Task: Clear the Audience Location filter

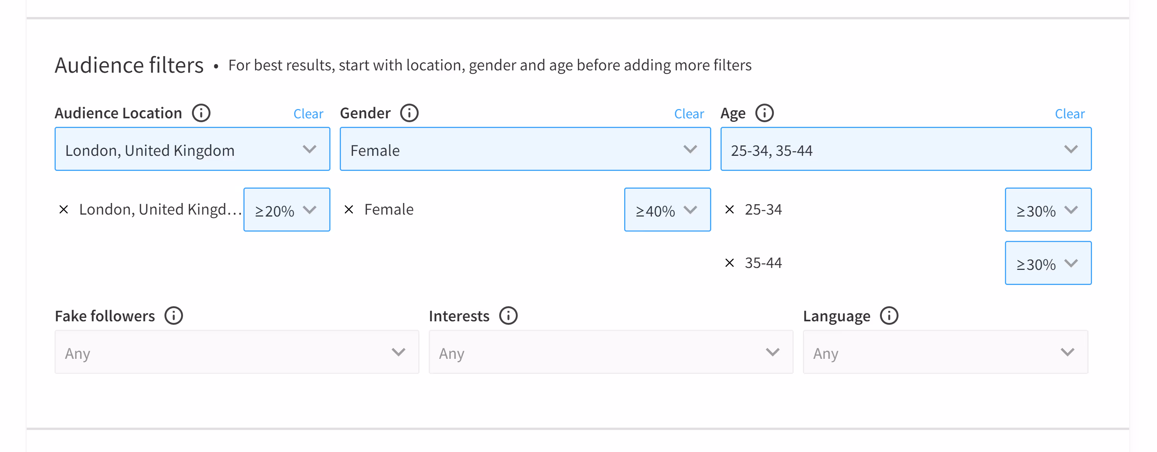Action: click(x=308, y=114)
